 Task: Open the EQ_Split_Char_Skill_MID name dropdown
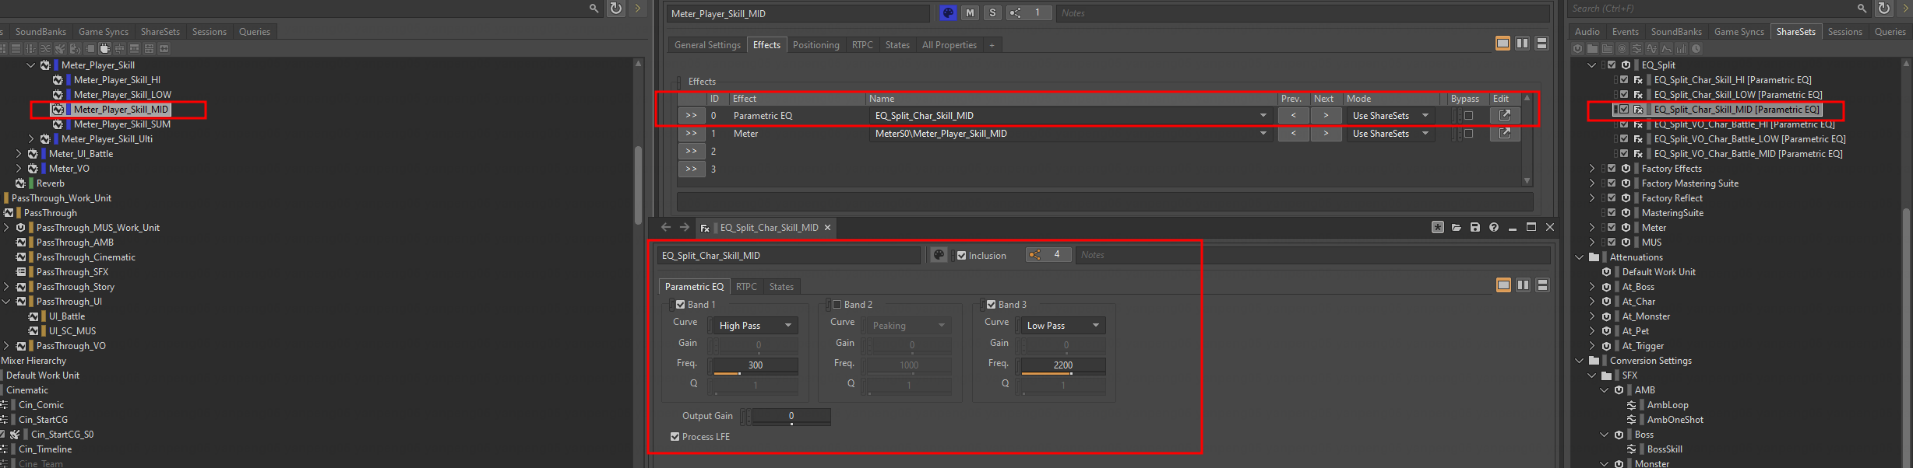click(1071, 115)
